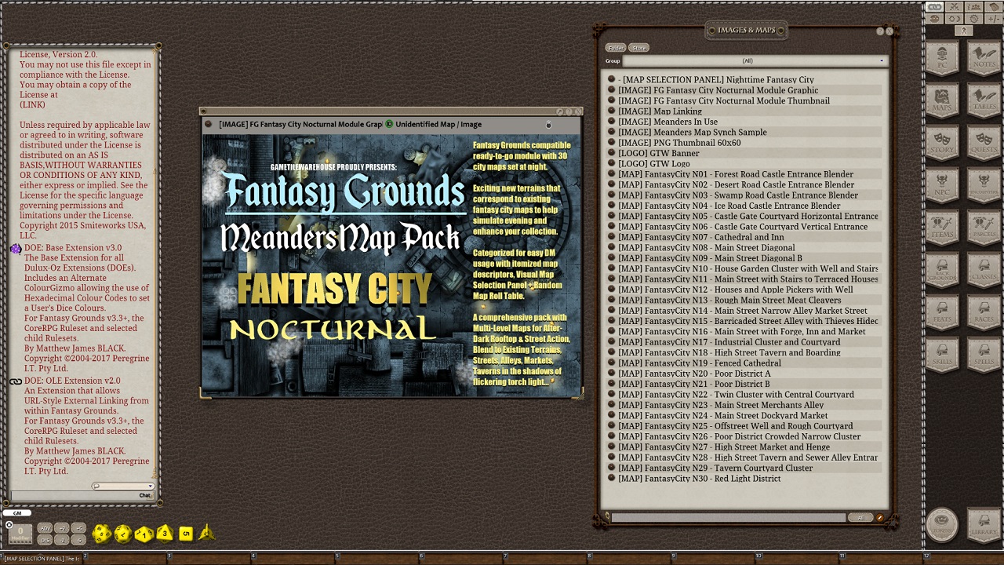The image size is (1004, 565).
Task: Click the Group dropdown arrow
Action: (x=881, y=60)
